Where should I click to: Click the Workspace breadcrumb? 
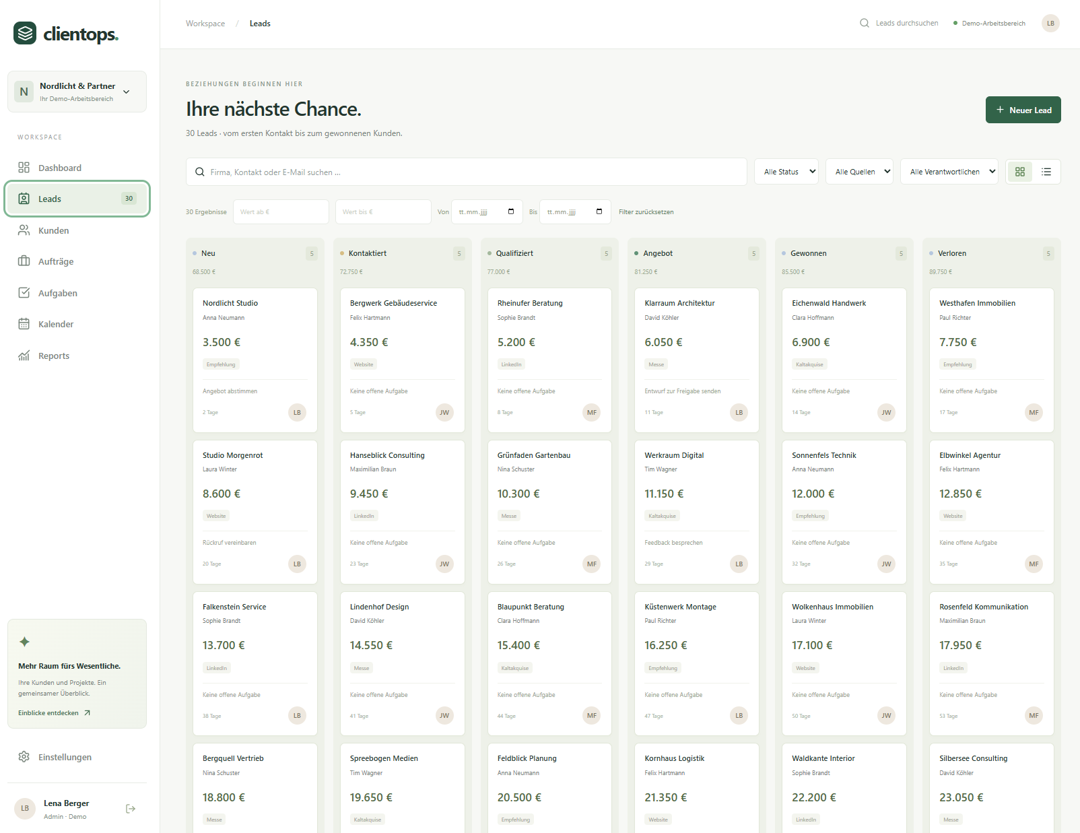[205, 24]
